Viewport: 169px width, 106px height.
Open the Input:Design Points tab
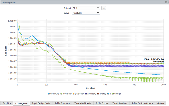tap(41, 103)
